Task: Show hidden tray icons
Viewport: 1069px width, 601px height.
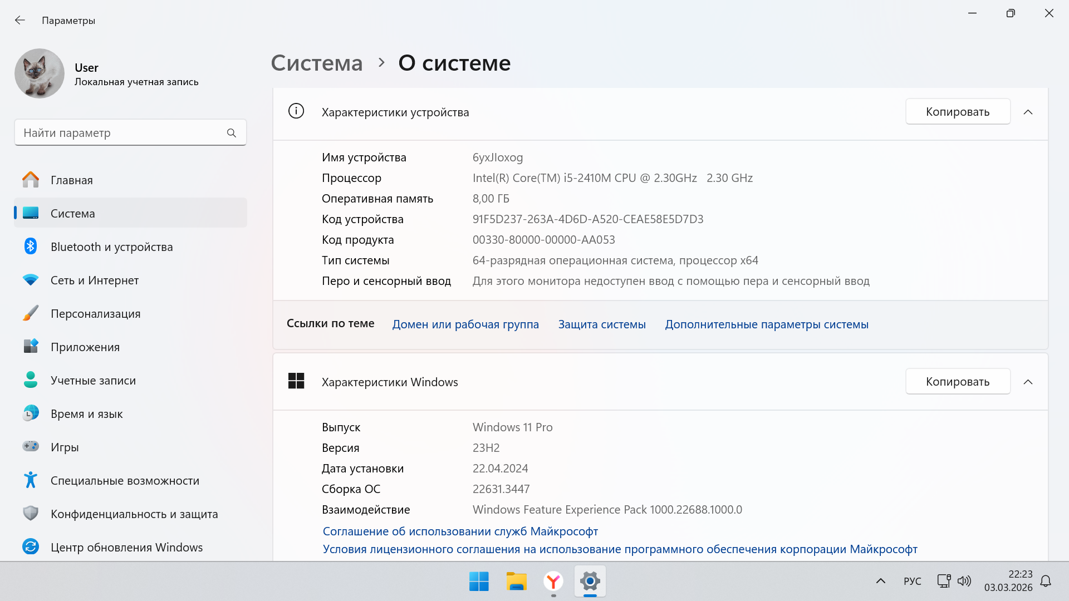Action: pos(880,582)
